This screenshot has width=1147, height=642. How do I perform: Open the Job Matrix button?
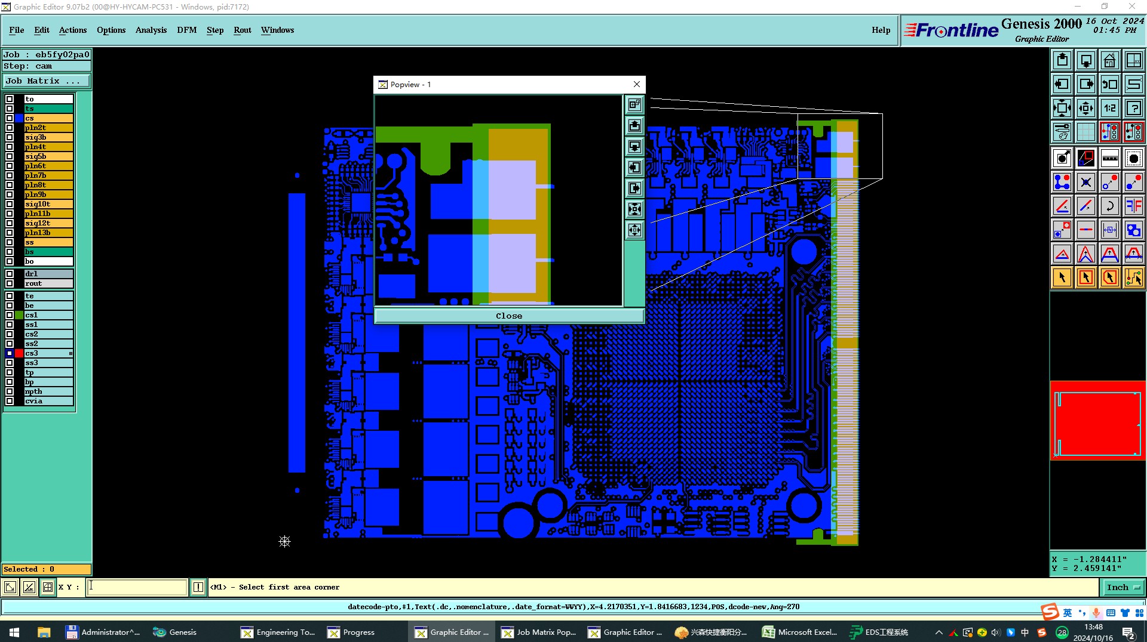[x=47, y=81]
